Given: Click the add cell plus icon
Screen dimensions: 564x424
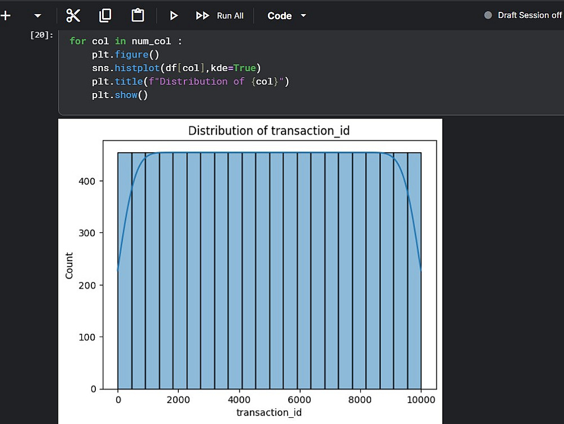Looking at the screenshot, I should [6, 16].
